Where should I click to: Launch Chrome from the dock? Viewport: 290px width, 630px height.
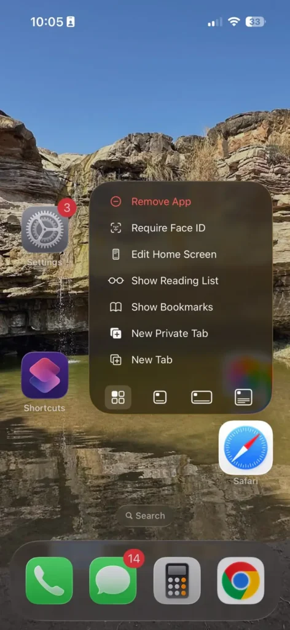click(x=241, y=581)
